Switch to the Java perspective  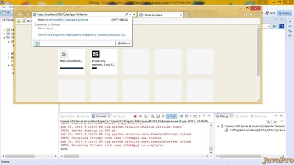[271, 13]
